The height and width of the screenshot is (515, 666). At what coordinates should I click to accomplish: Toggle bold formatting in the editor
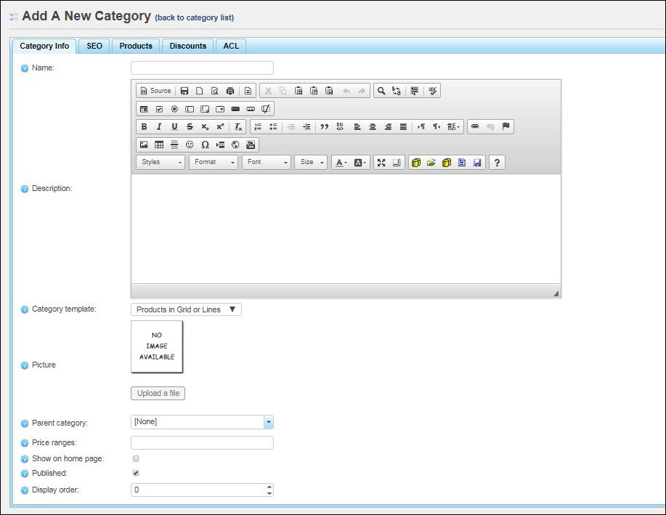[x=144, y=126]
